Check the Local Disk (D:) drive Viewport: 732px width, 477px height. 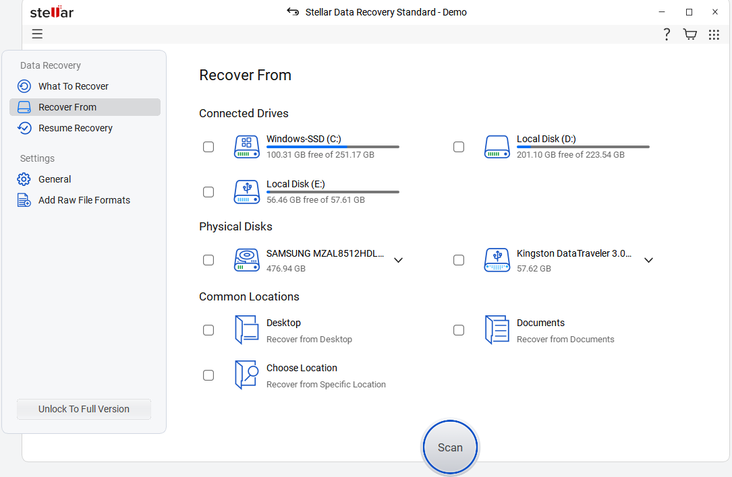coord(459,146)
